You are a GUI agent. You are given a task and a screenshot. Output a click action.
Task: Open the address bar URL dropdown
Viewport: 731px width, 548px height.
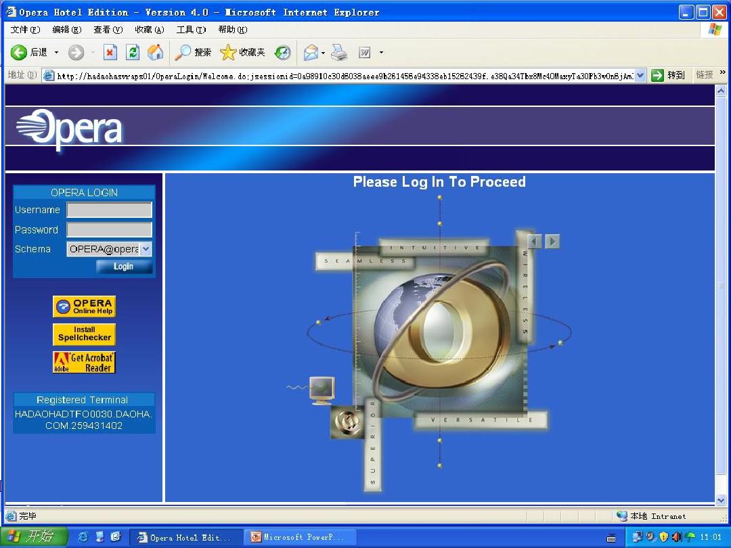tap(640, 75)
